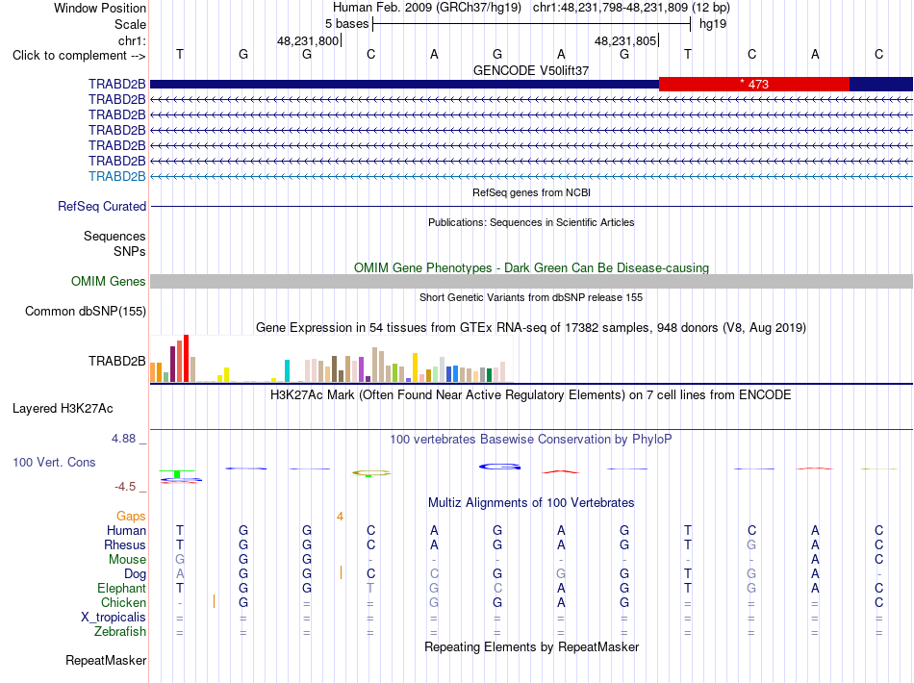Open the GTEx Gene Expression track title
This screenshot has width=914, height=683.
tap(531, 327)
